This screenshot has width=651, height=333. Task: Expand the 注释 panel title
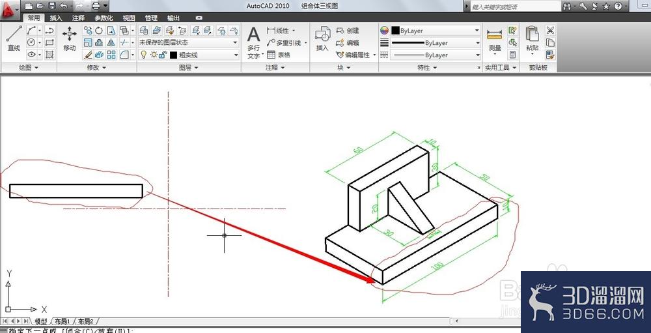point(275,67)
